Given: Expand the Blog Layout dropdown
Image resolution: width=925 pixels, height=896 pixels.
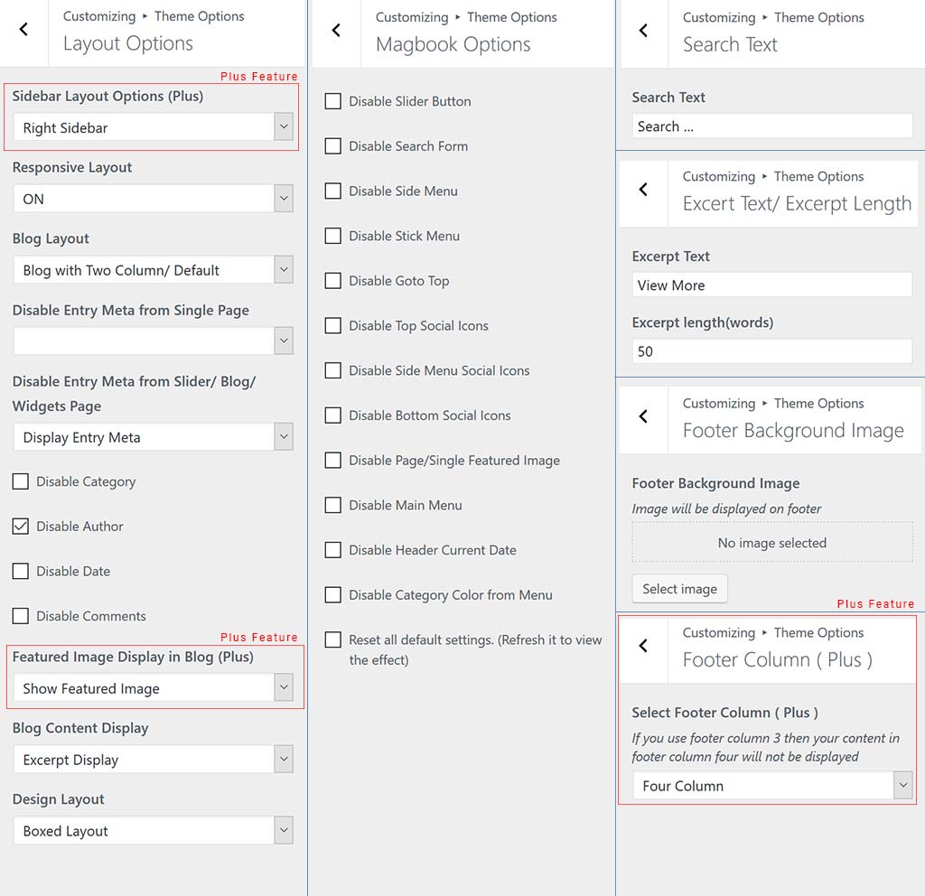Looking at the screenshot, I should [153, 270].
